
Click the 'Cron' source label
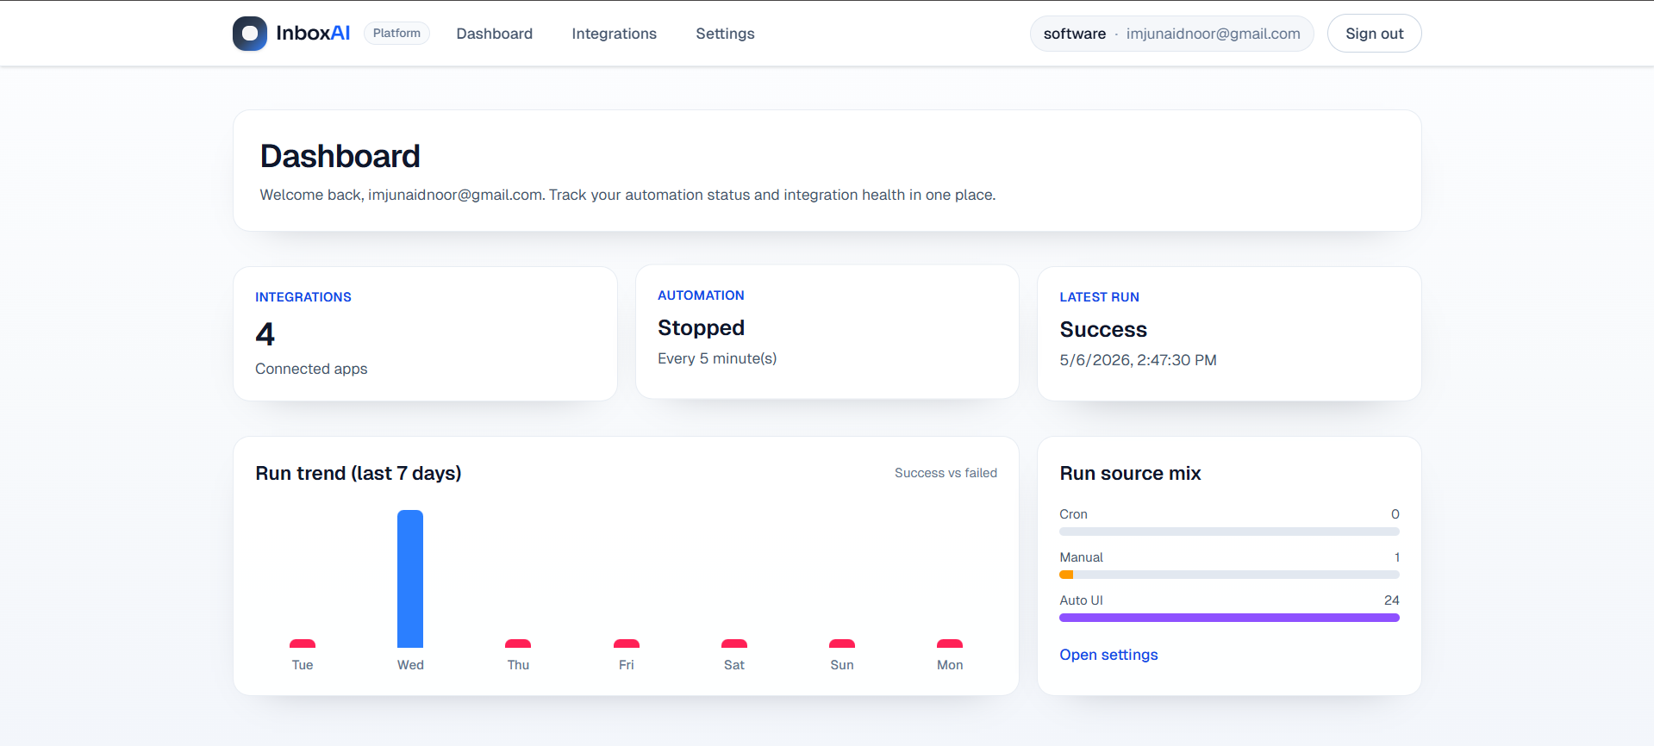point(1073,514)
